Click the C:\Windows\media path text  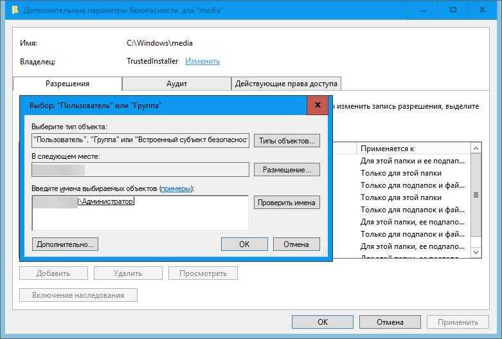point(159,43)
